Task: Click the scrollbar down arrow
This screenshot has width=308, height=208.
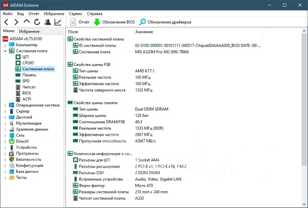Action: (304, 204)
